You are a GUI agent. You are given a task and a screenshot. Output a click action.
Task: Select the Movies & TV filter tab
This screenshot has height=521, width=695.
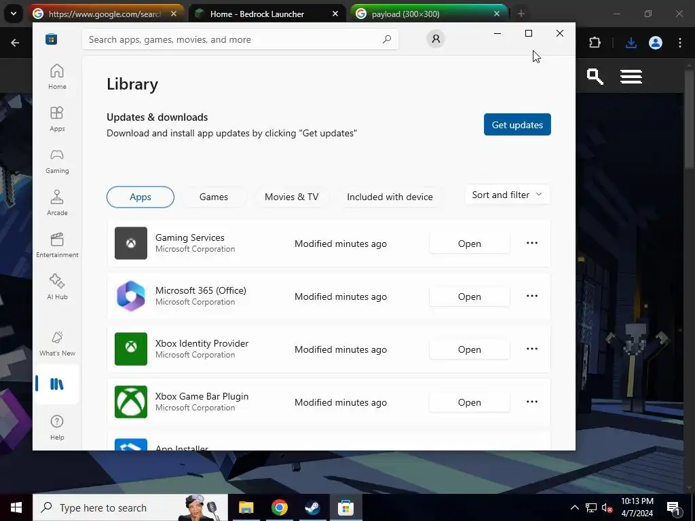pos(292,197)
